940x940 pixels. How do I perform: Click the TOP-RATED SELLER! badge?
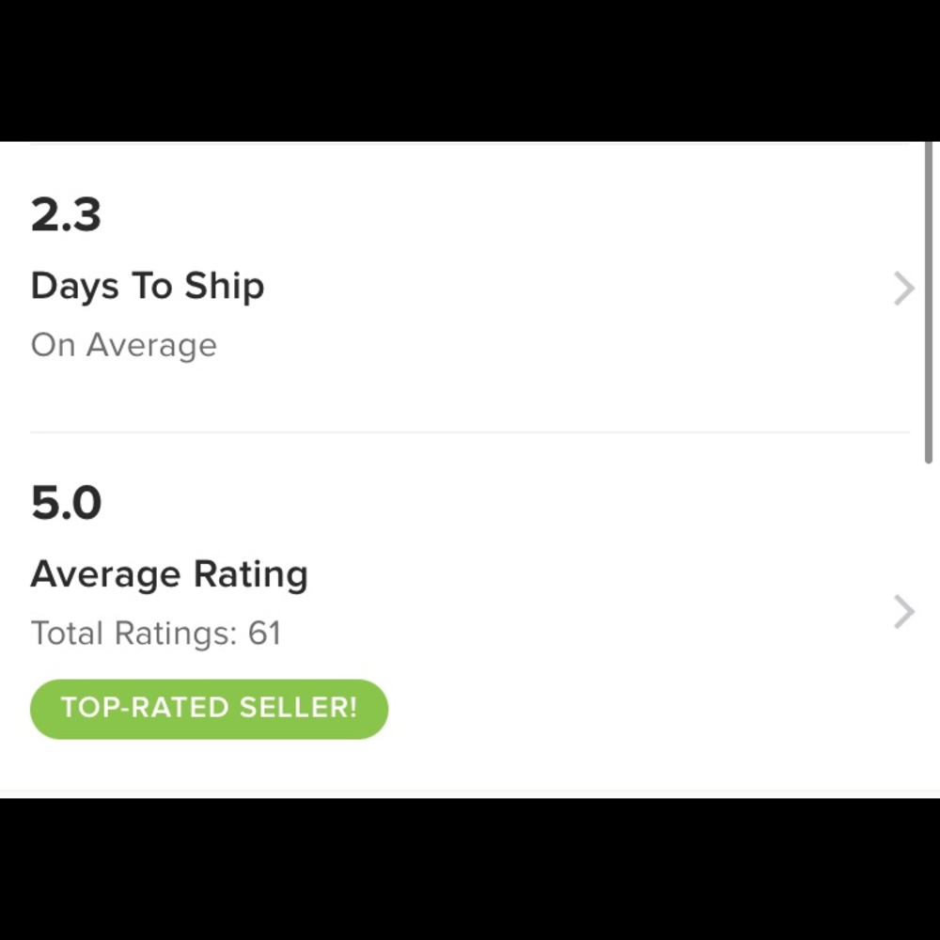point(209,709)
